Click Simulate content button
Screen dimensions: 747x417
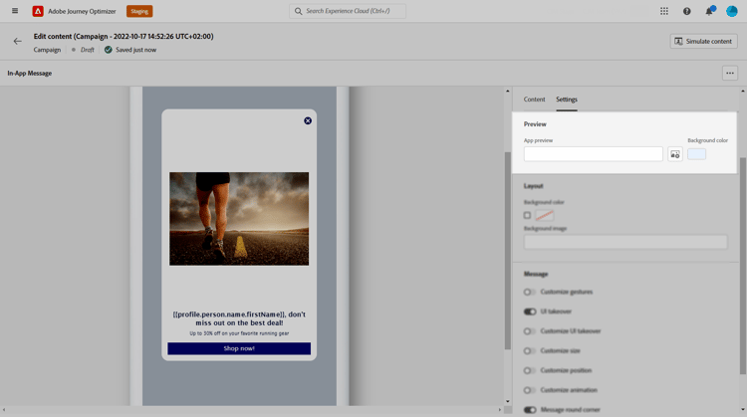703,42
